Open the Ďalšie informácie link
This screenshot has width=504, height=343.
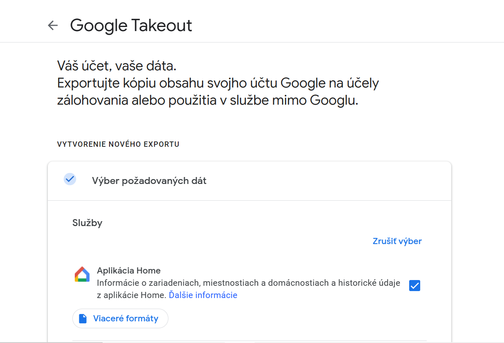point(203,295)
